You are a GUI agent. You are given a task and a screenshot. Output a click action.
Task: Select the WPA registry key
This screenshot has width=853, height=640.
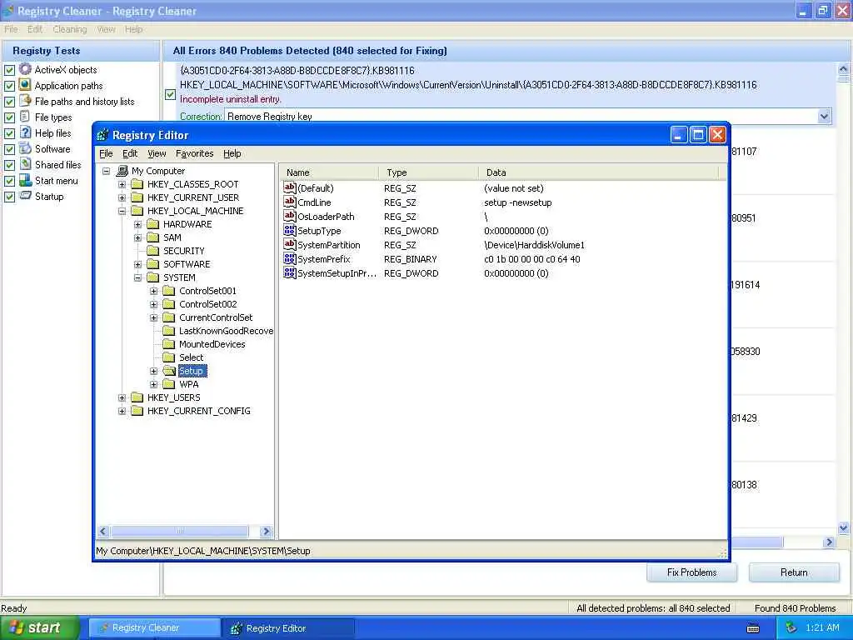tap(189, 384)
